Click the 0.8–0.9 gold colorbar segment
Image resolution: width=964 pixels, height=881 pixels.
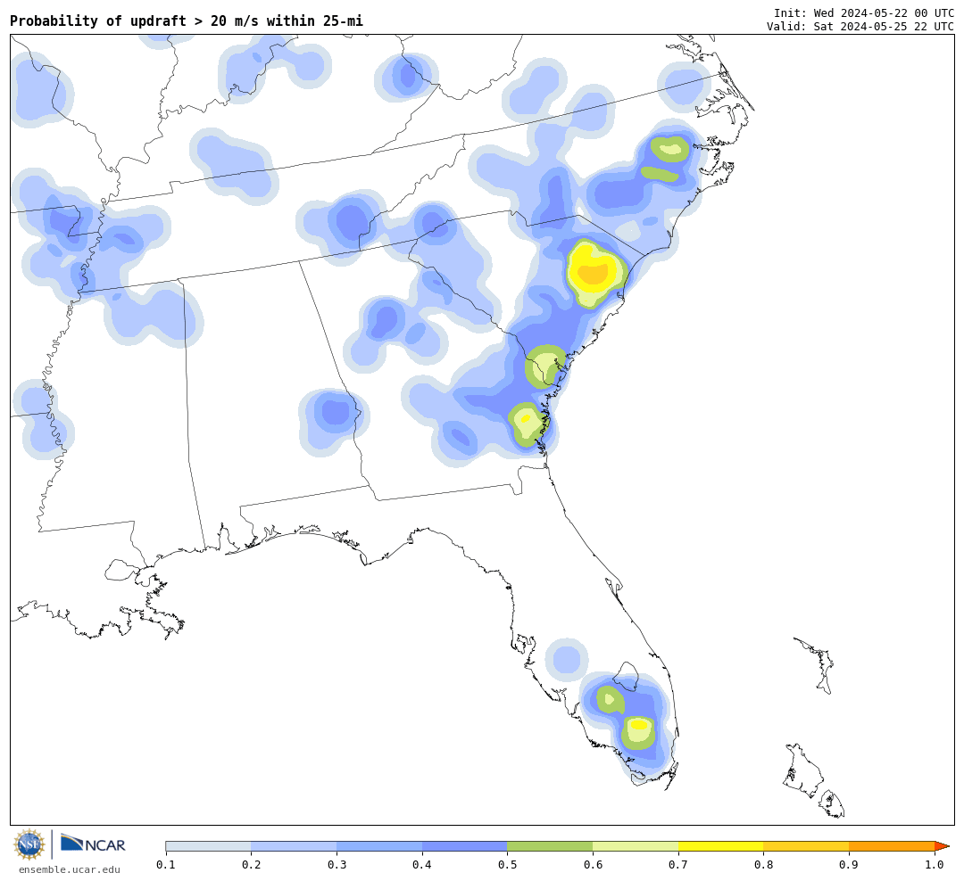pyautogui.click(x=807, y=846)
